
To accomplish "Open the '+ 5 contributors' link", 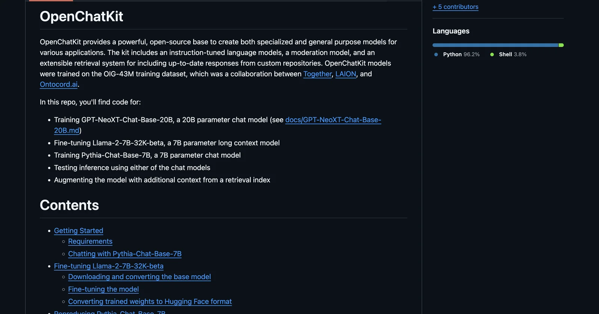I will (x=455, y=7).
